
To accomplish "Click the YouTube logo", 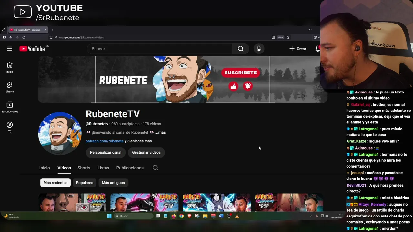I will click(x=32, y=49).
